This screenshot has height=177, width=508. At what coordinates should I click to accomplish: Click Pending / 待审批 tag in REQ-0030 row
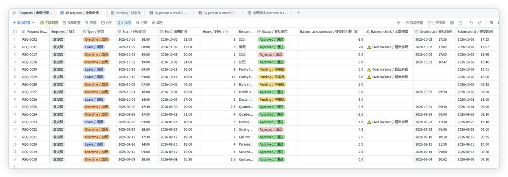pyautogui.click(x=271, y=69)
